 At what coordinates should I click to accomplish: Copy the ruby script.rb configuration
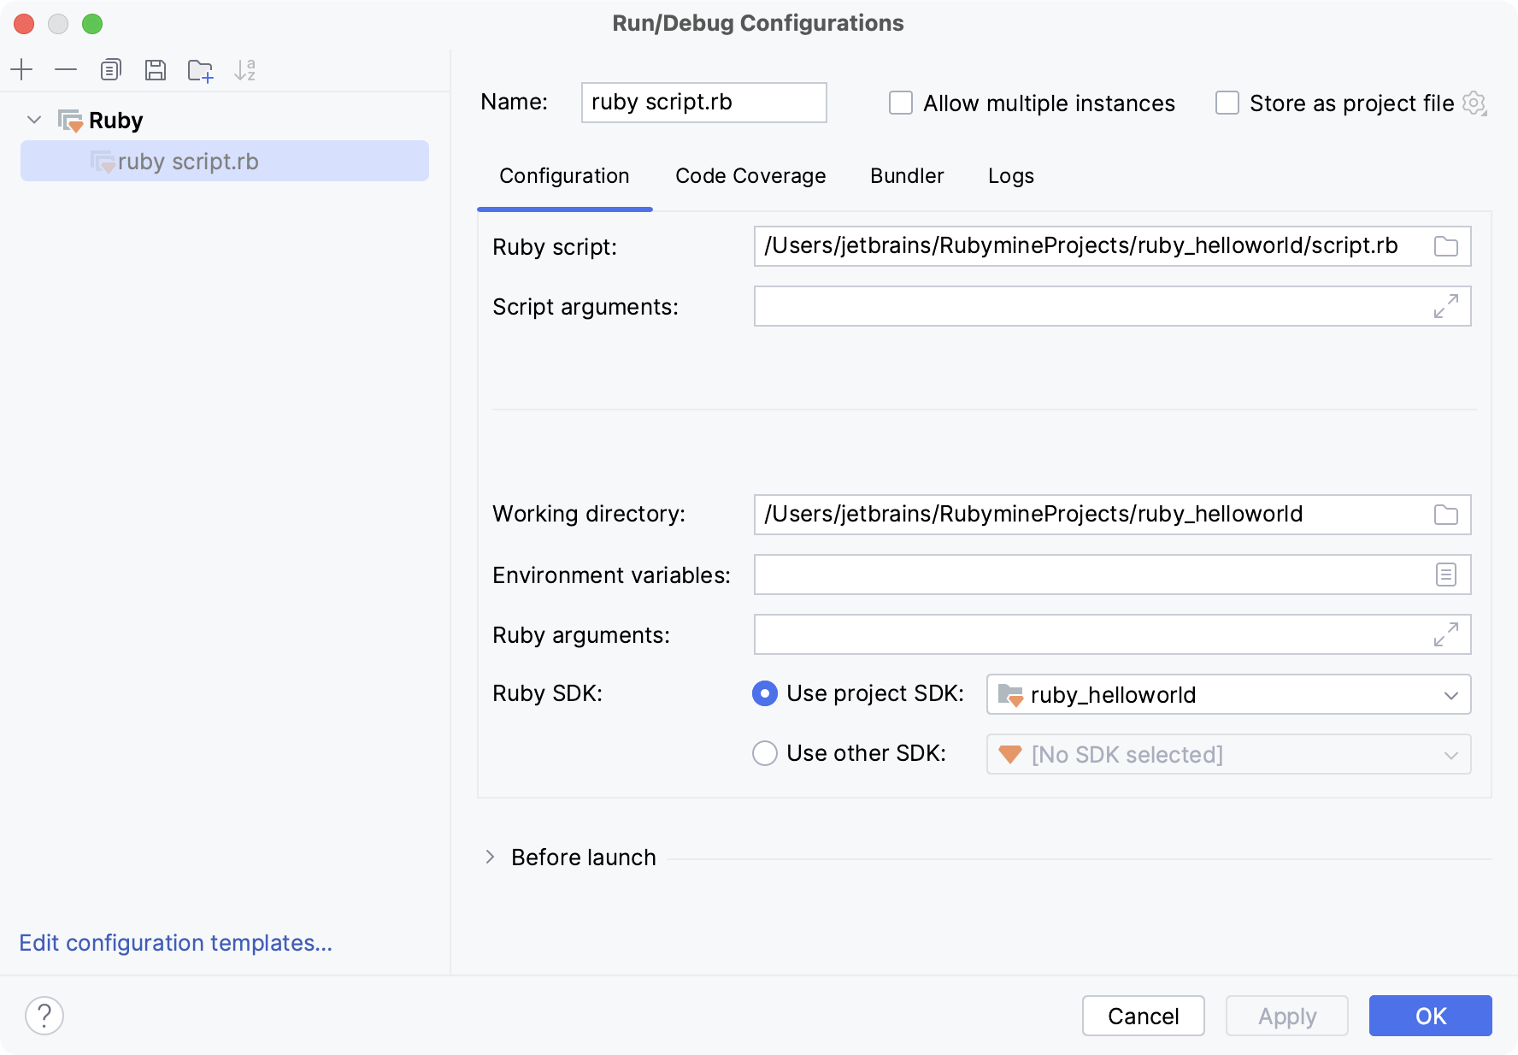pos(110,70)
